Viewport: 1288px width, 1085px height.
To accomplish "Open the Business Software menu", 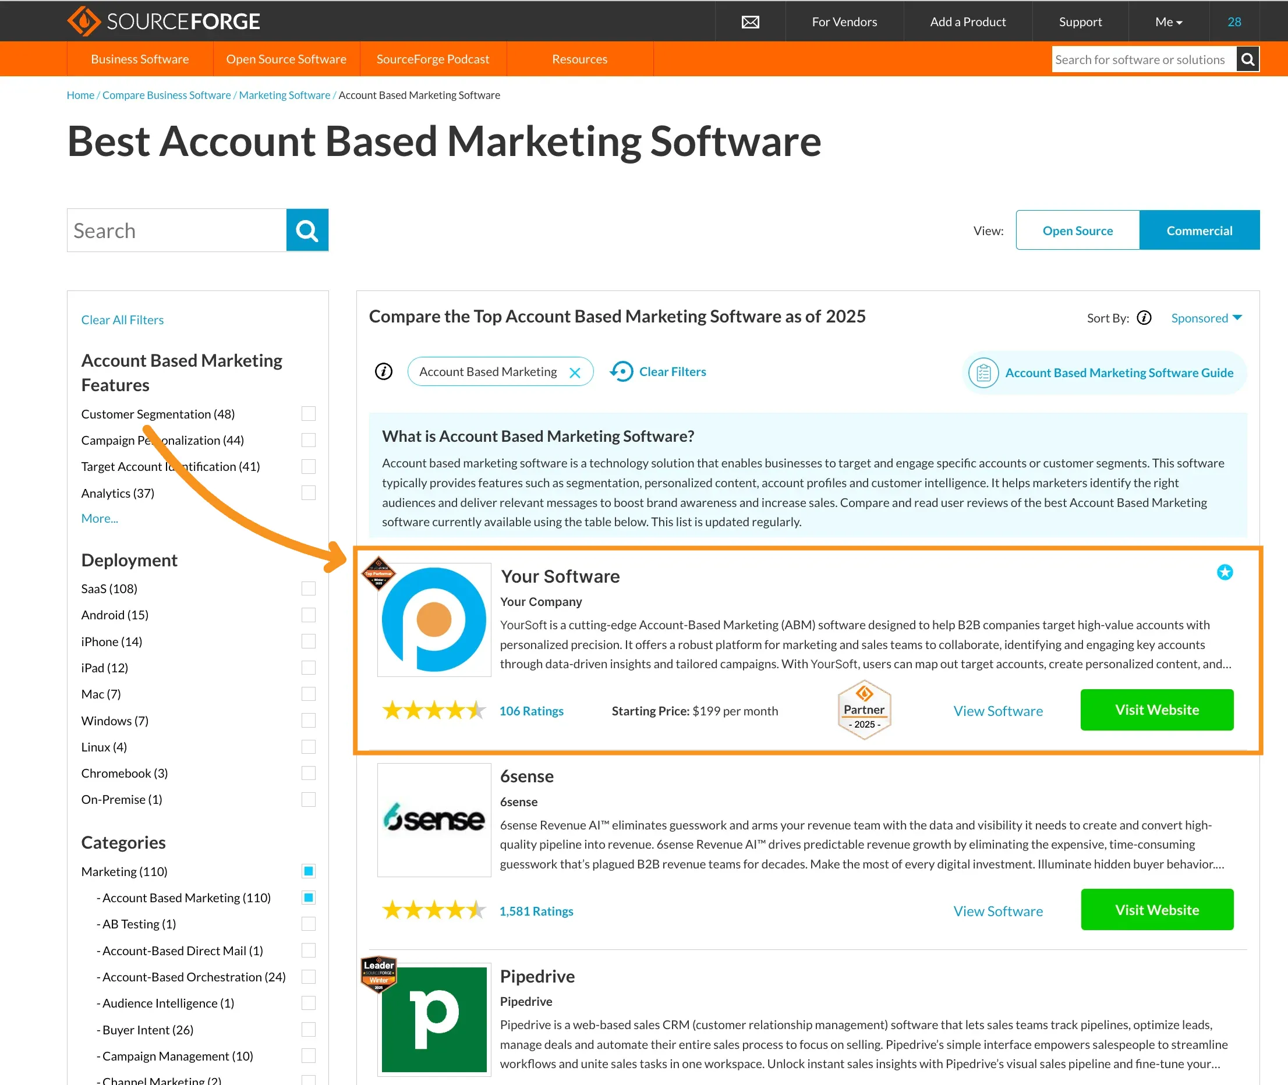I will click(140, 59).
